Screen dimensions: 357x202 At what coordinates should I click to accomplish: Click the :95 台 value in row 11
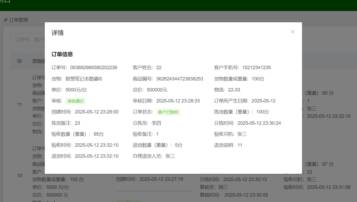pos(328,93)
